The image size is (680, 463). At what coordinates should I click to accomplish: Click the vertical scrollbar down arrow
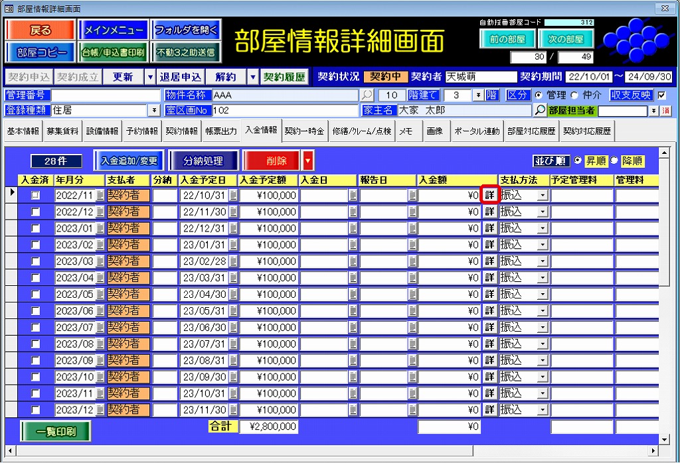coord(665,439)
